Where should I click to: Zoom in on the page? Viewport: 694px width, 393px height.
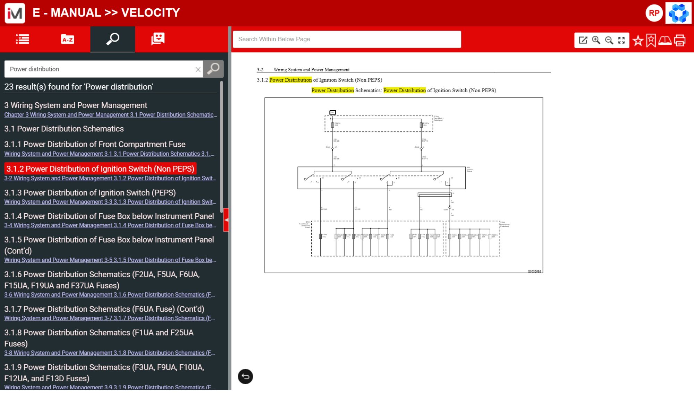tap(596, 40)
